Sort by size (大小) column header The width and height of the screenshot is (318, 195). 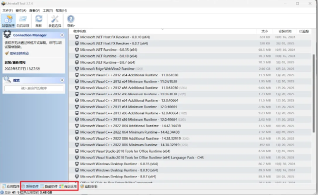pos(264,31)
